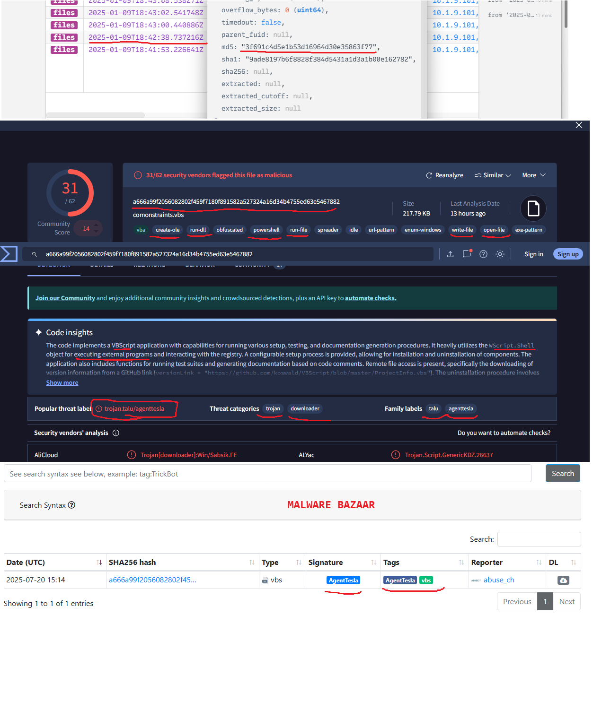Screen dimensions: 593x719
Task: Sort by the Reporter column
Action: (507, 563)
